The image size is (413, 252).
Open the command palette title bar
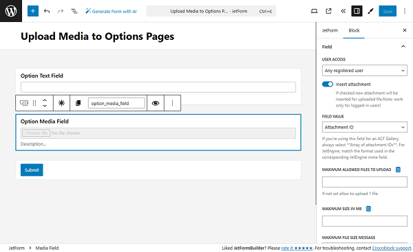[211, 11]
